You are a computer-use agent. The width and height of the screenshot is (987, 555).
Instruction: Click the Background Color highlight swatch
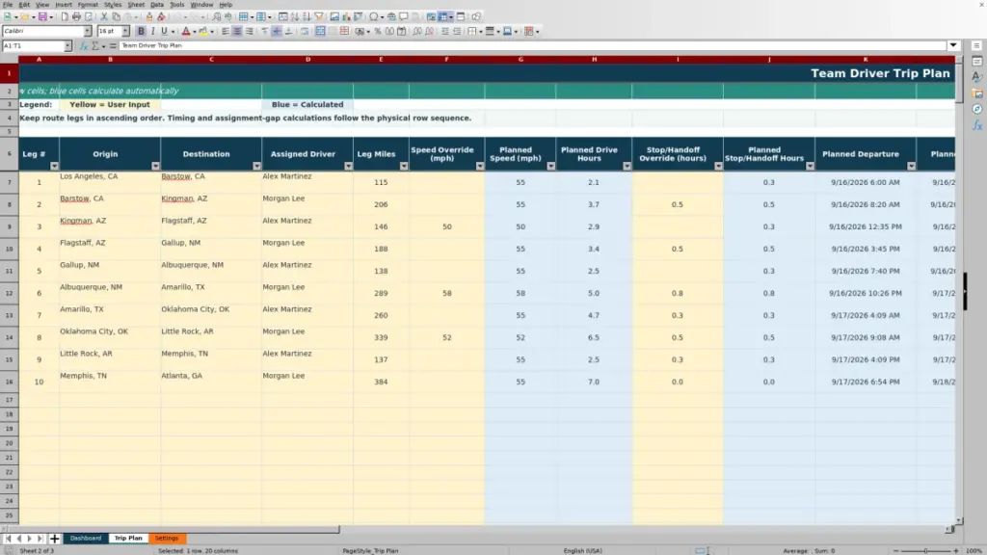203,32
